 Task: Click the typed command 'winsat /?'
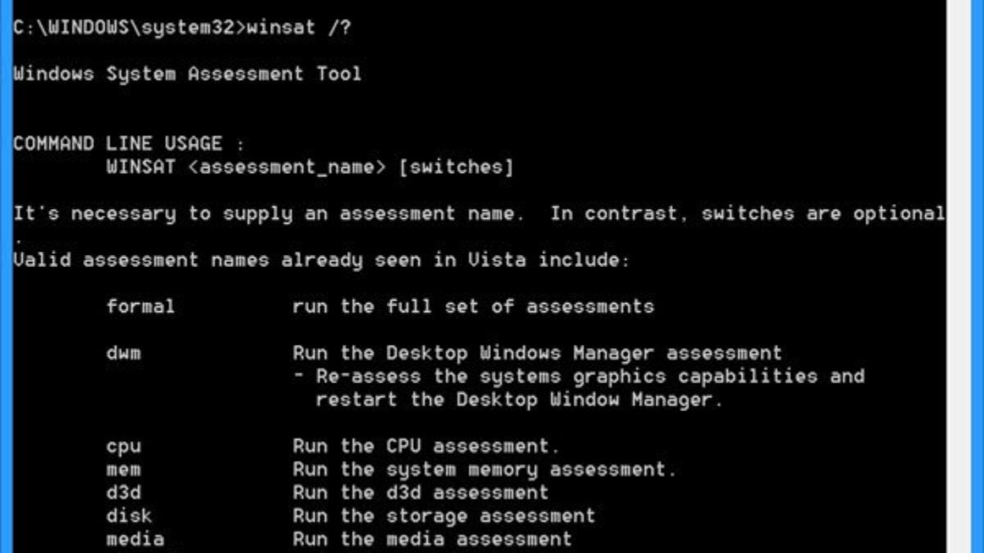click(299, 27)
